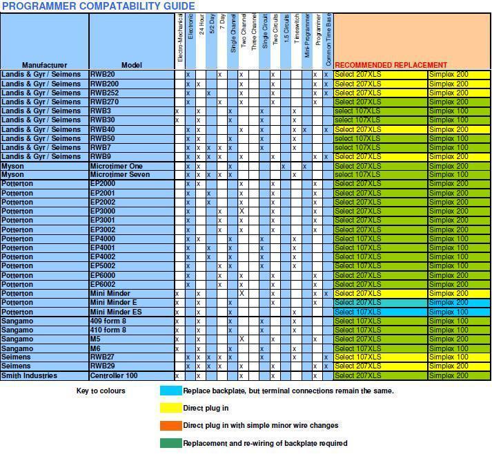Select the RECOMMENDED REPLACEMENT header

(x=391, y=65)
